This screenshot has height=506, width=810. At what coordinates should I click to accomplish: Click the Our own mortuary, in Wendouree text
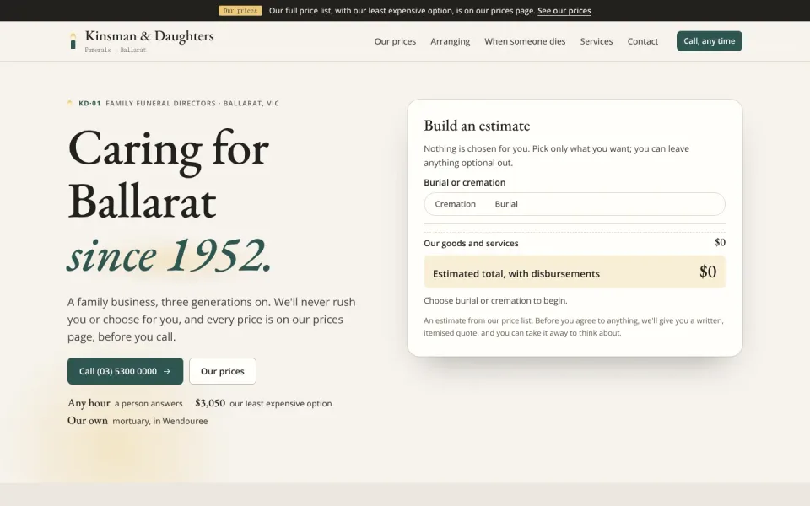click(138, 421)
